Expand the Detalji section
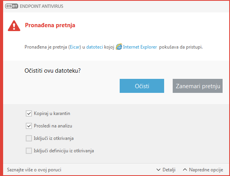 (166, 170)
